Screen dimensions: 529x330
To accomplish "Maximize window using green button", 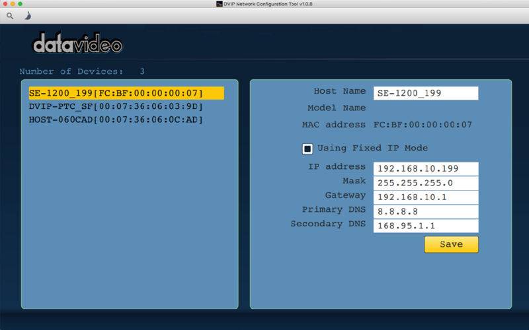I will (x=20, y=4).
